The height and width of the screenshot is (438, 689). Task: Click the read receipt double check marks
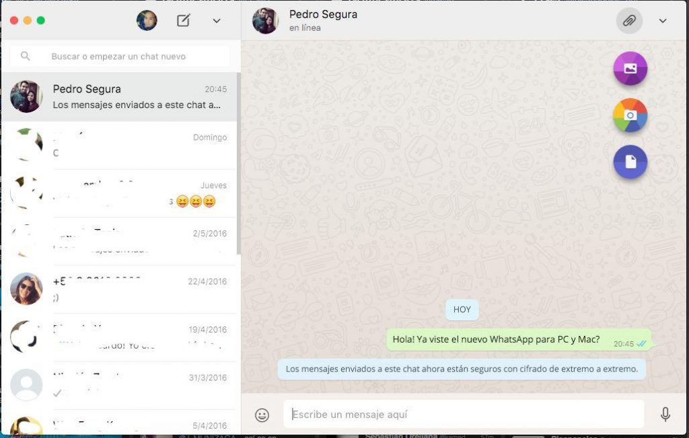pos(641,344)
